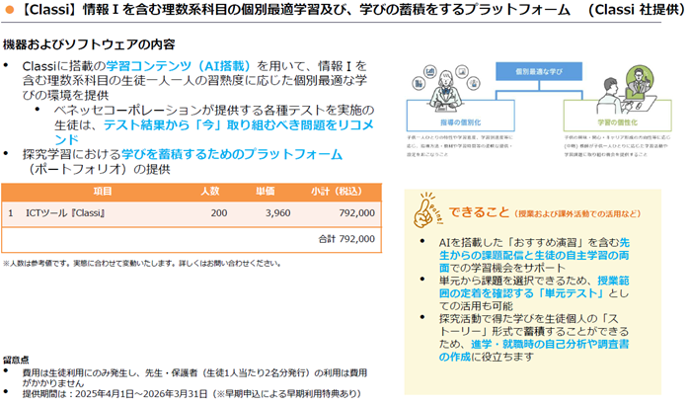Click blue 学びを蓄積するためのプラットフォーム text
Viewport: 689px width, 407px height.
click(x=232, y=154)
